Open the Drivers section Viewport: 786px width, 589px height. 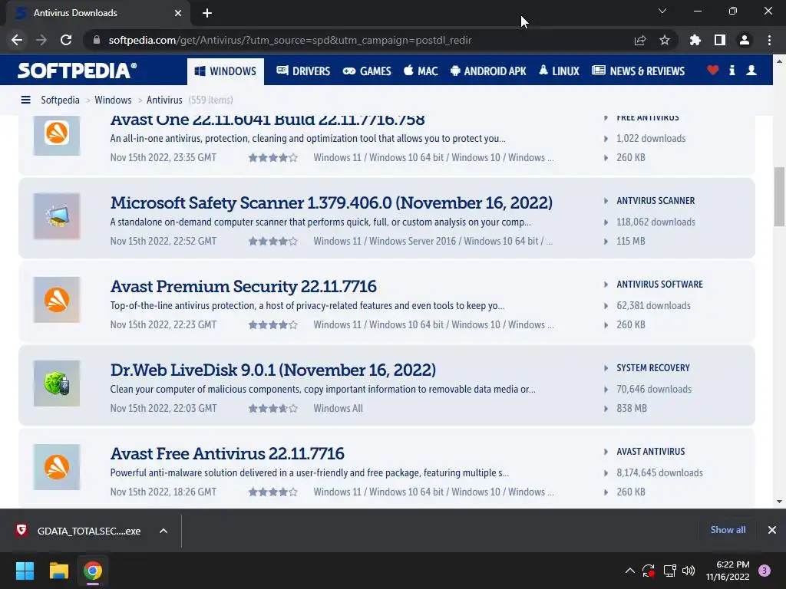(x=303, y=71)
